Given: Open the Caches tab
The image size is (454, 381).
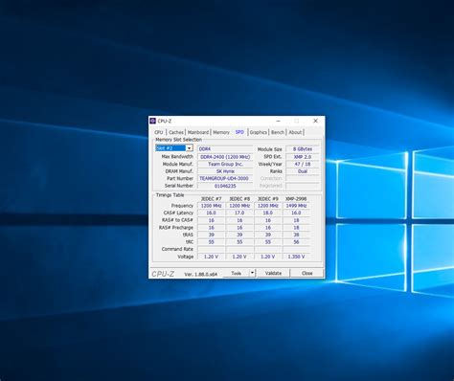Looking at the screenshot, I should click(x=176, y=132).
